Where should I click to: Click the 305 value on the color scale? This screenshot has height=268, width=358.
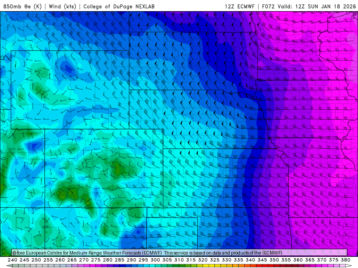point(167,260)
